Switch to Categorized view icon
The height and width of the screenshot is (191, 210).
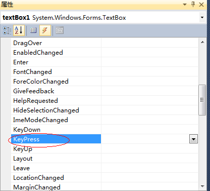coord(7,30)
